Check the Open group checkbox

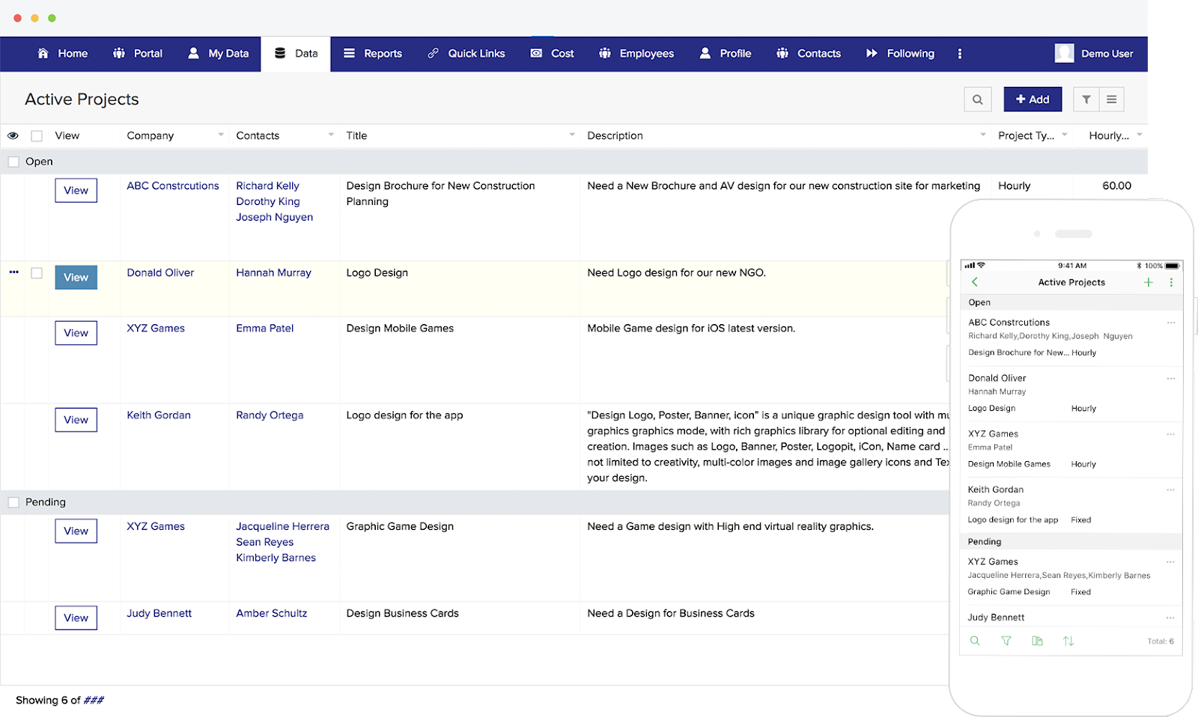click(13, 162)
